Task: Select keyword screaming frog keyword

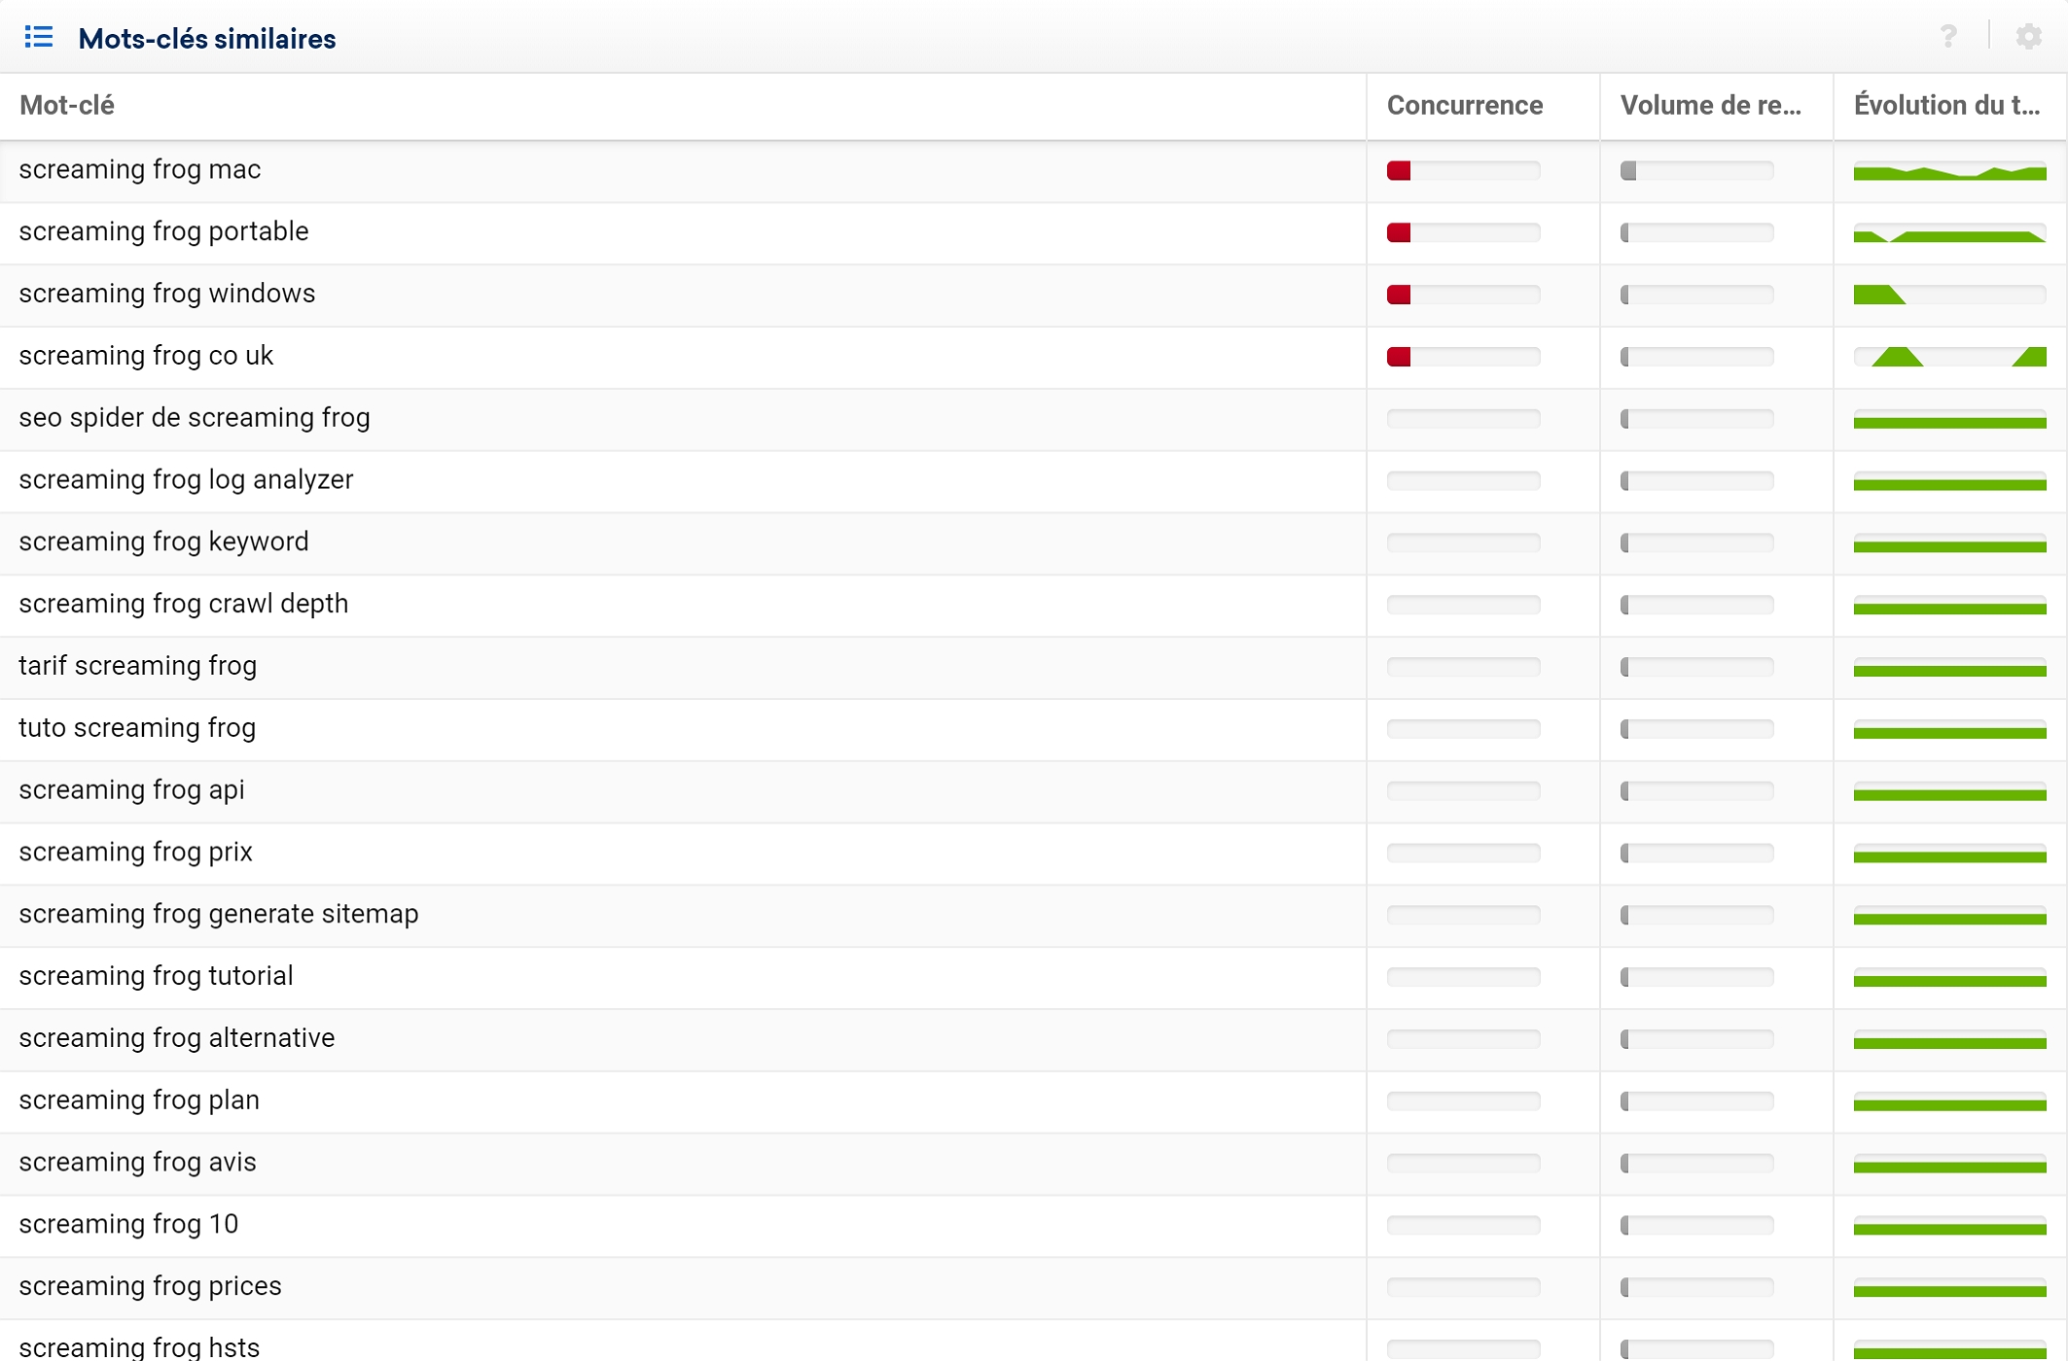Action: [x=163, y=541]
